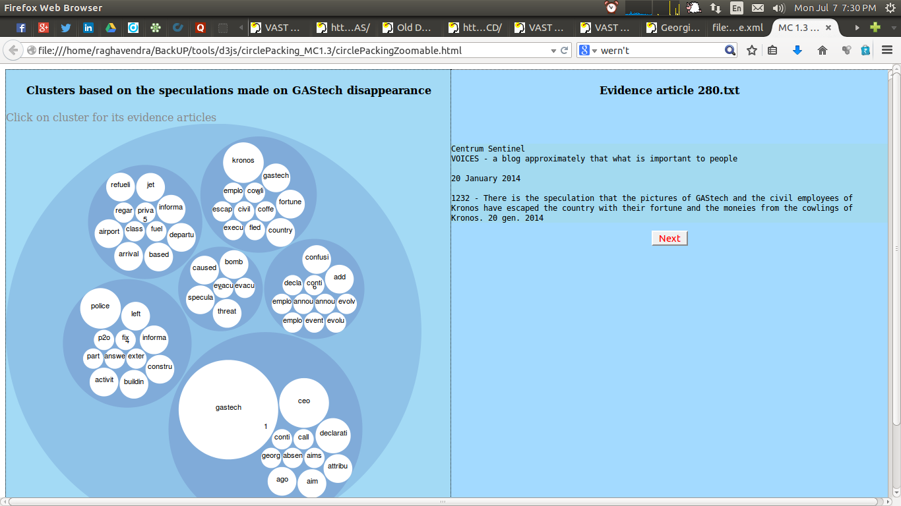Switch to the 'htt...AS/' tab
The image size is (901, 506).
tap(343, 28)
